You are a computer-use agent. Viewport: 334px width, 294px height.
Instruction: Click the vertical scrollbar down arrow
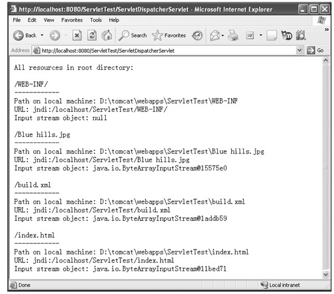tap(325, 275)
